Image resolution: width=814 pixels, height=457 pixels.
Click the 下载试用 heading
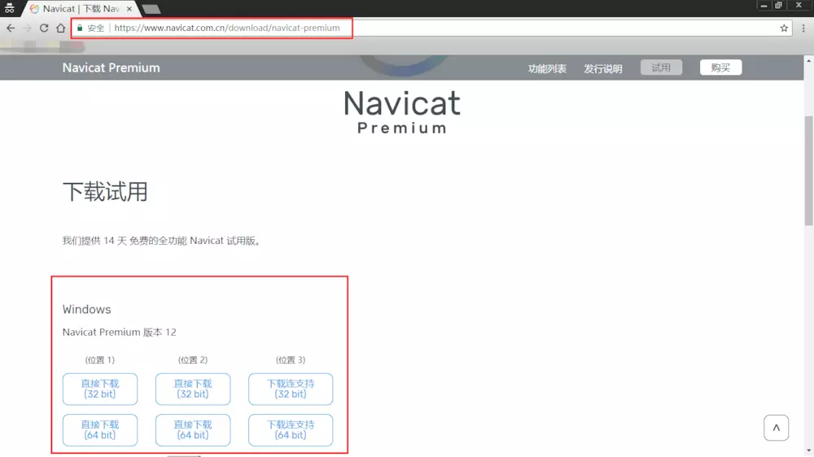coord(105,192)
